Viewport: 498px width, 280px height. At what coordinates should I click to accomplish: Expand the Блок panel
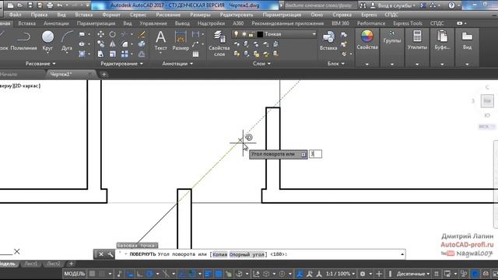[336, 64]
